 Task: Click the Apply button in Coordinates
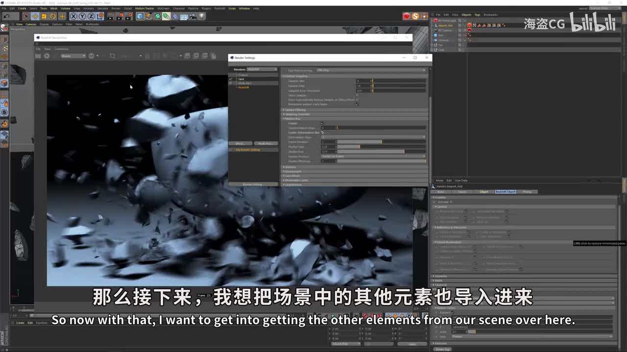click(412, 344)
